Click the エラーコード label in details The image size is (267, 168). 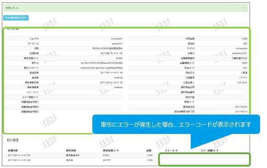pyautogui.click(x=33, y=92)
